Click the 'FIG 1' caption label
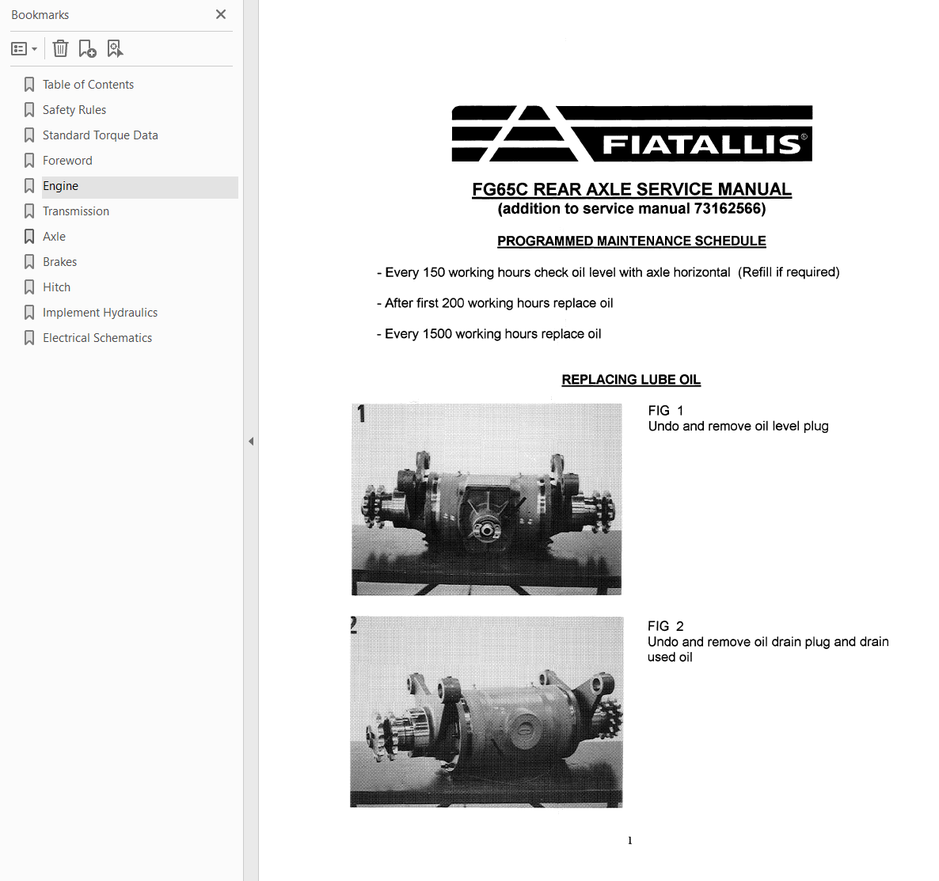 (x=665, y=411)
